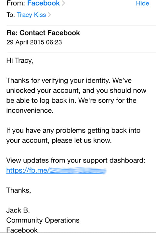Screen dimensions: 156x233
Task: Click the blurred end of the fb.me link
Action: pyautogui.click(x=78, y=170)
